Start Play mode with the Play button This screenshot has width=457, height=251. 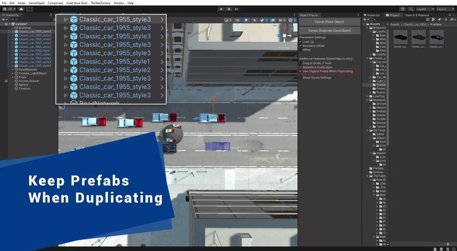coord(221,9)
